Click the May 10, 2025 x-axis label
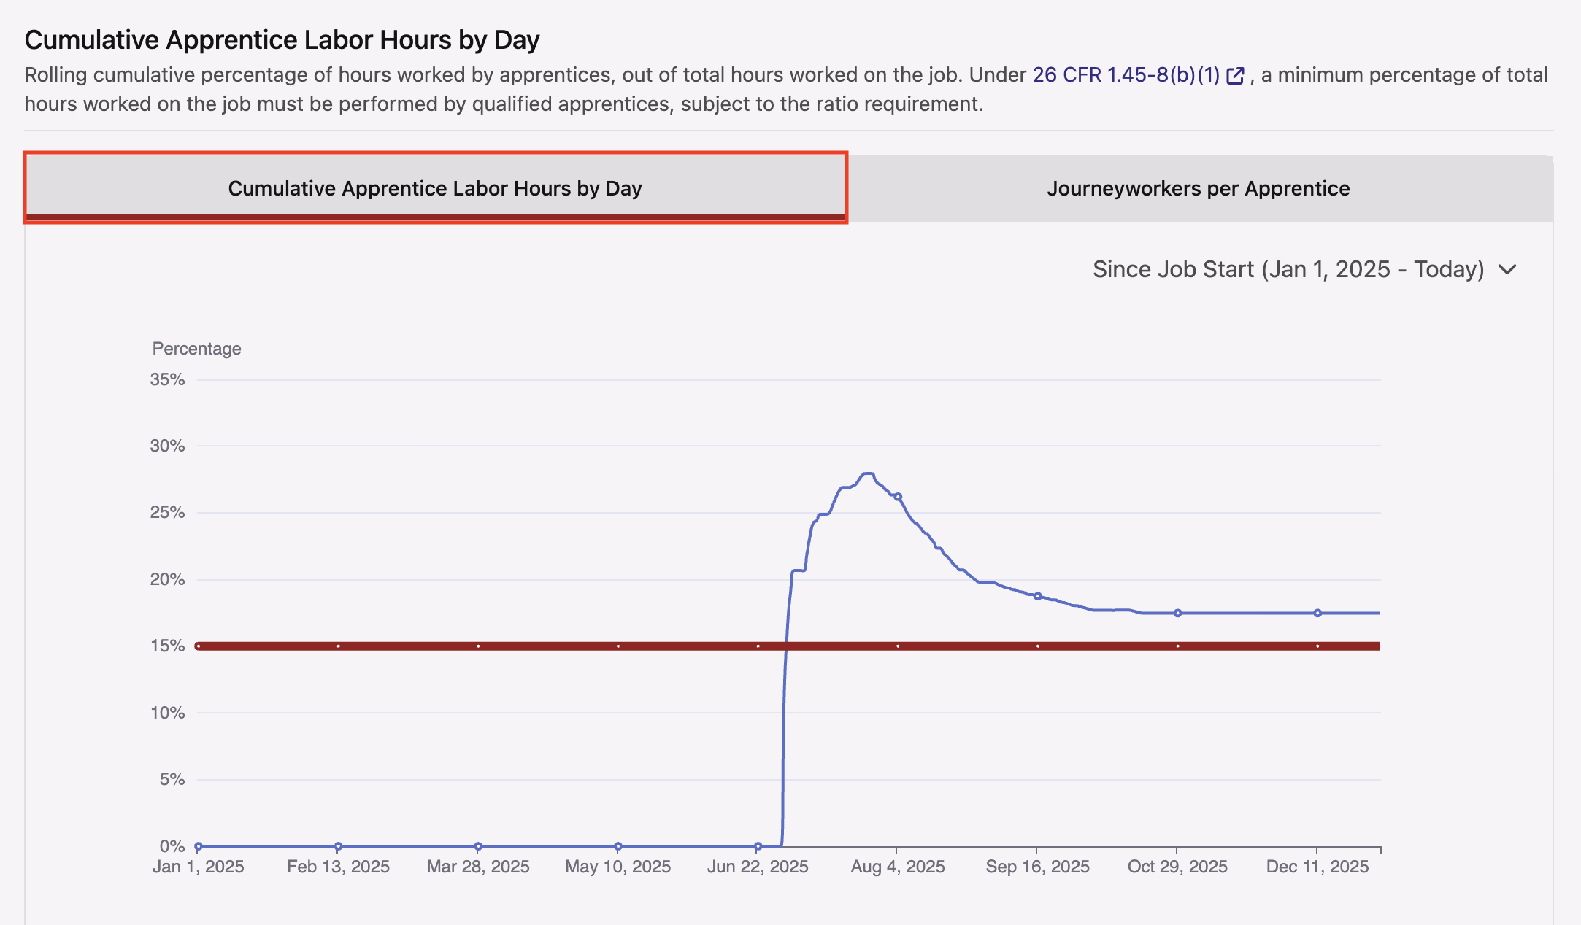Screen dimensions: 1581x925 [618, 867]
